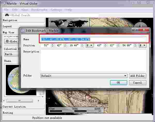Click the Add Folder button
This screenshot has width=155, height=122.
tap(138, 76)
